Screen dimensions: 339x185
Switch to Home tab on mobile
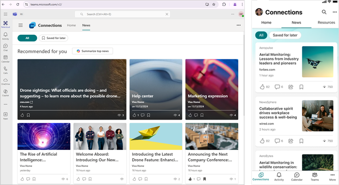[266, 22]
